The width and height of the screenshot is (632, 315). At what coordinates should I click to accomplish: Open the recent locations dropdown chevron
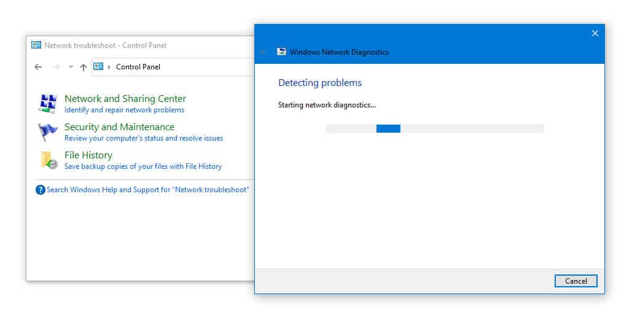tap(71, 66)
